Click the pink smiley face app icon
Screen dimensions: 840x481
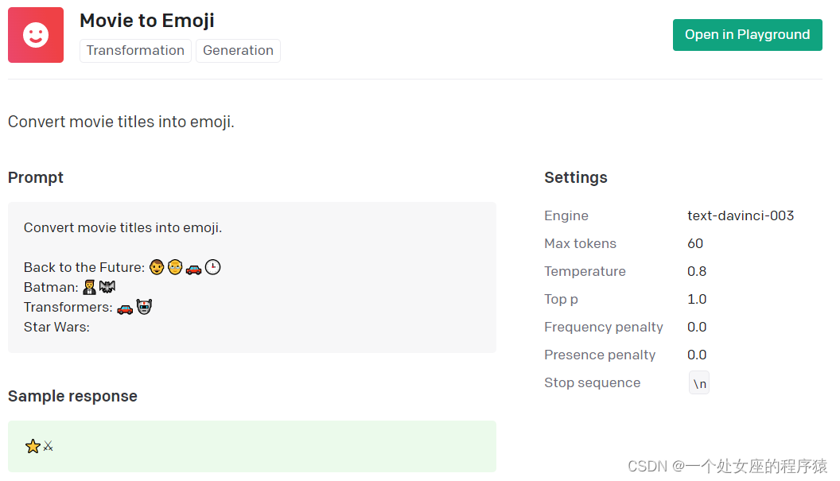tap(36, 35)
